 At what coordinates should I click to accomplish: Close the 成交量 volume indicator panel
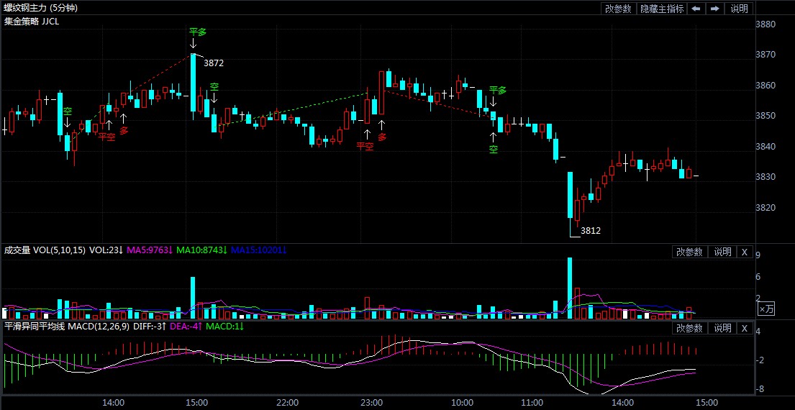[x=745, y=252]
